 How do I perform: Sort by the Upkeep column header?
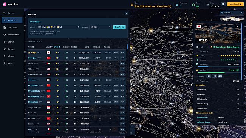pos(107,47)
